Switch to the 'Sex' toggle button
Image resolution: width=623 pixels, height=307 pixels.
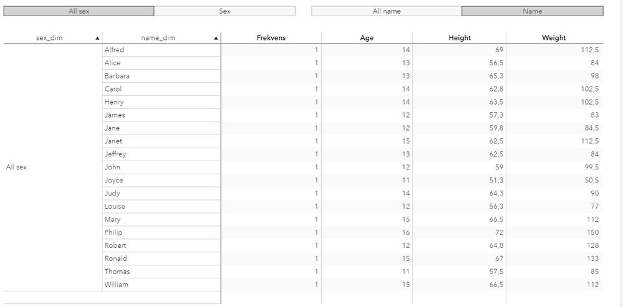[x=225, y=11]
